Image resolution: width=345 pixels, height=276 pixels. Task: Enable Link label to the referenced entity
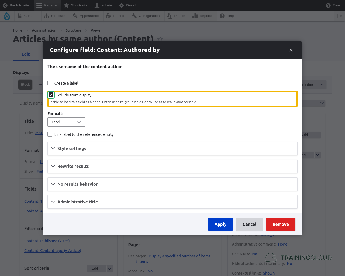click(x=50, y=134)
